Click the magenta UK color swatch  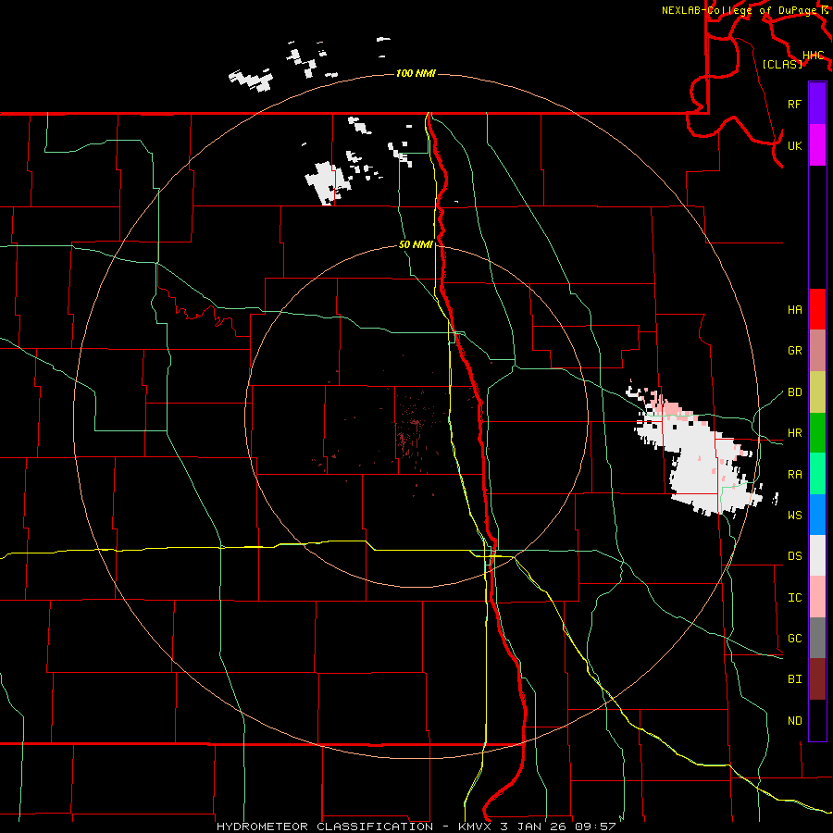(817, 144)
